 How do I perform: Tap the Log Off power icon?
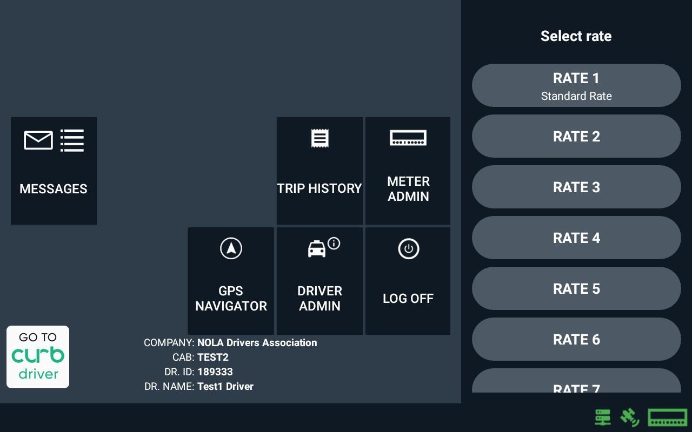click(x=409, y=249)
